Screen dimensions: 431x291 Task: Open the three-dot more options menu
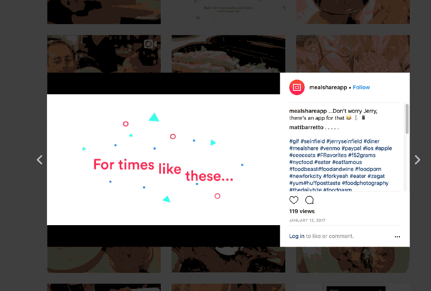(397, 237)
